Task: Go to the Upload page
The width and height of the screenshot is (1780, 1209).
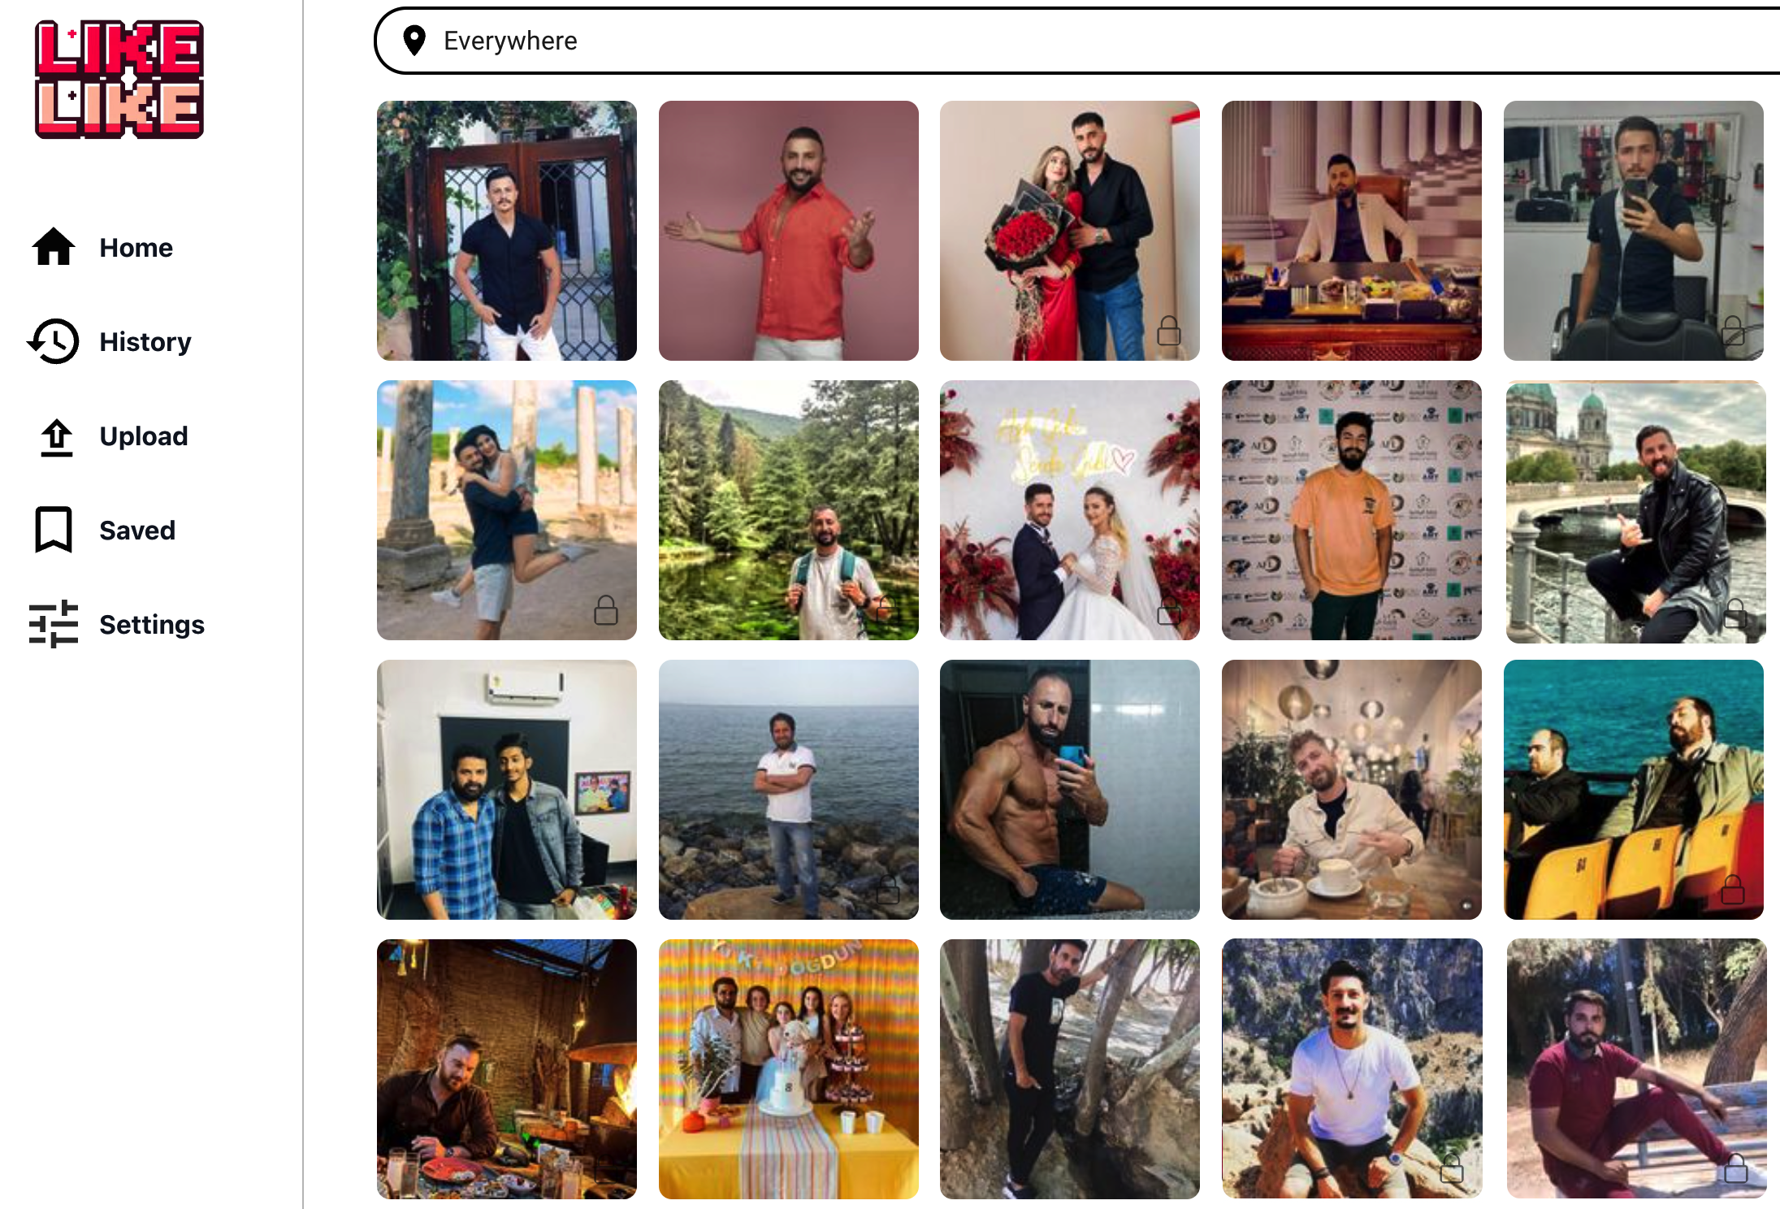Action: [x=144, y=436]
